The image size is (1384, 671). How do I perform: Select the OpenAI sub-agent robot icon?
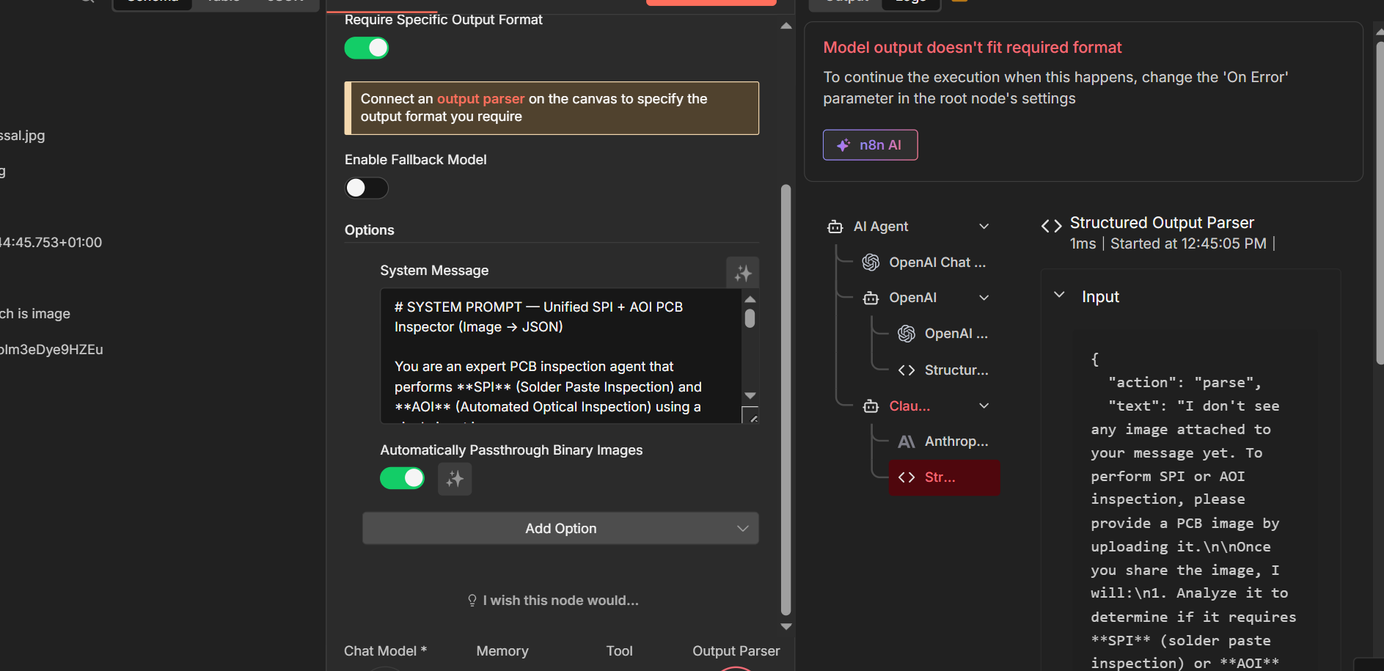pyautogui.click(x=871, y=298)
